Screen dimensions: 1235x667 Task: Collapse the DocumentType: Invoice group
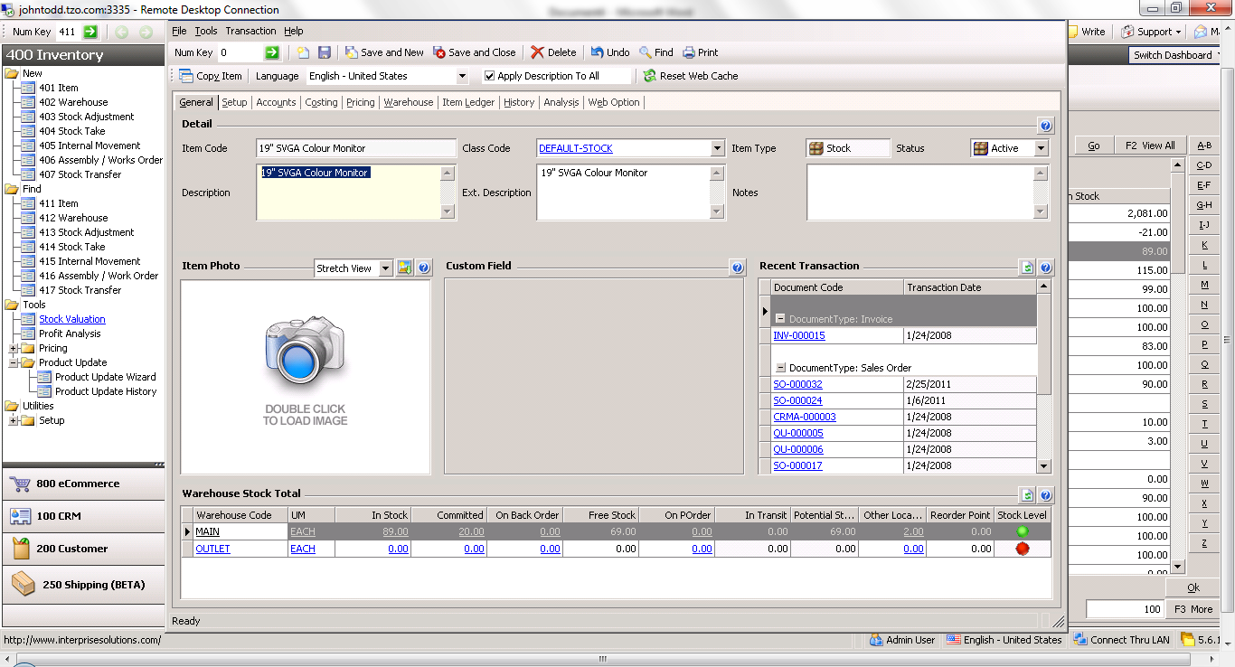click(x=780, y=319)
